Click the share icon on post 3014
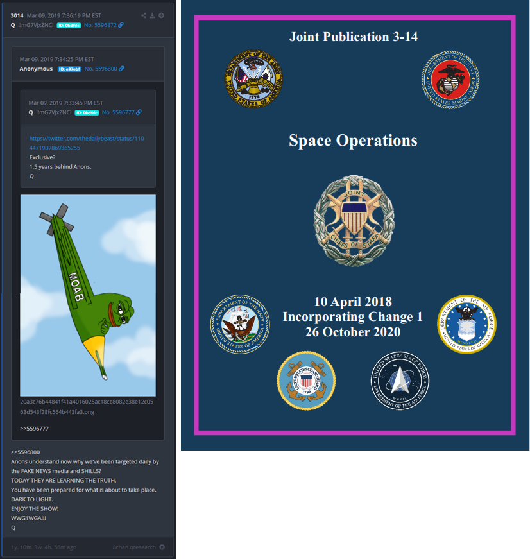Screen dimensions: 530x559 click(x=144, y=15)
